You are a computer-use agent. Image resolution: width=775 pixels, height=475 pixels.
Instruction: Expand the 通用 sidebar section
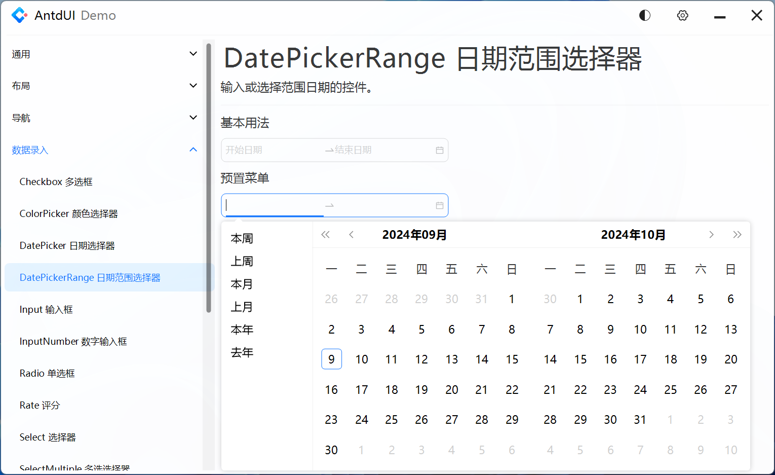(104, 54)
